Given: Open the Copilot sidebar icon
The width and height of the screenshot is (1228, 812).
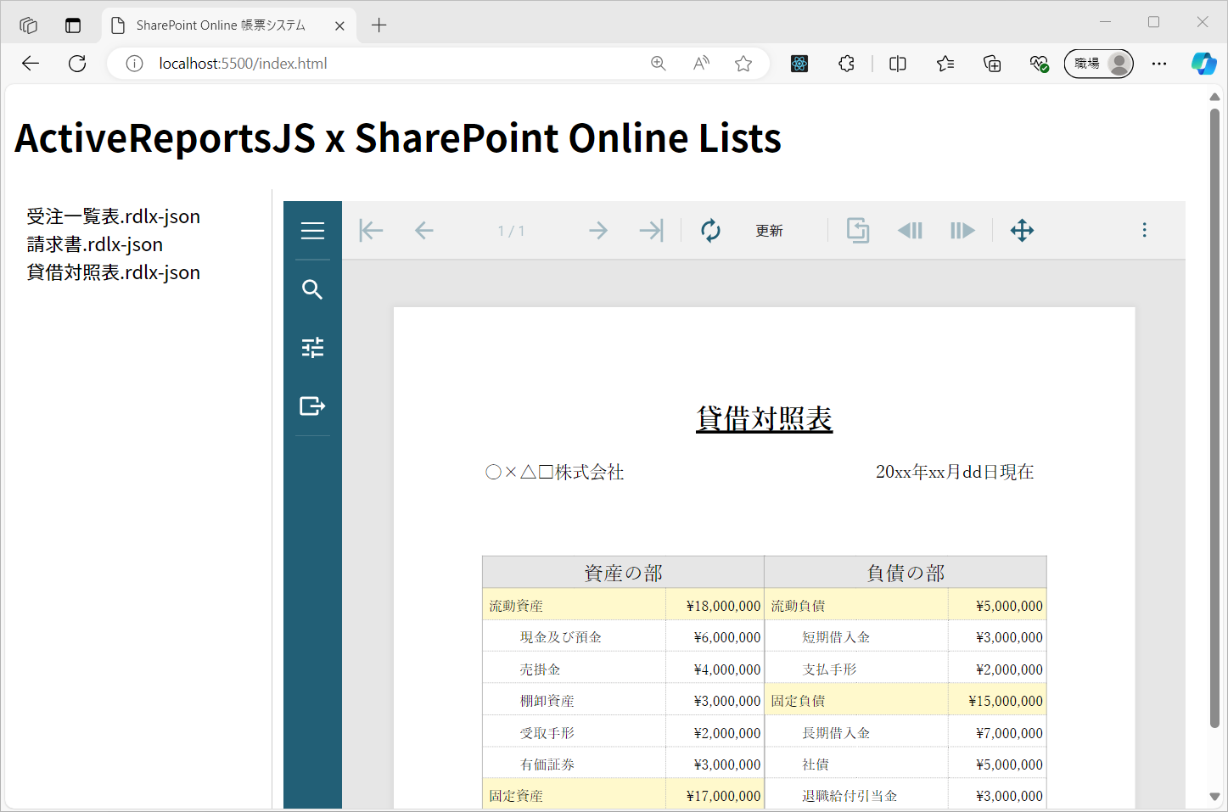Looking at the screenshot, I should 1203,64.
